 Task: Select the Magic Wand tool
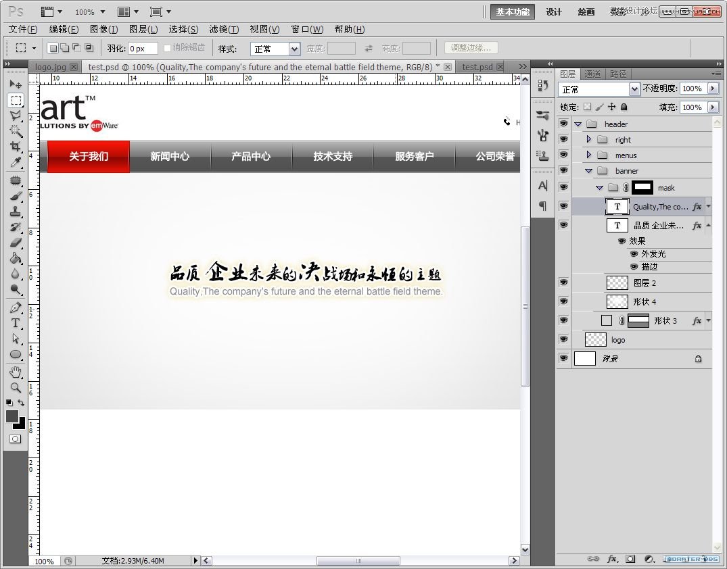point(16,131)
